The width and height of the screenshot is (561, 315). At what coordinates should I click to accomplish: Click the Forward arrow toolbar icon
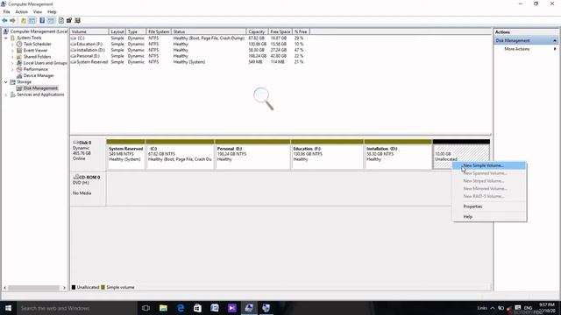coord(12,20)
